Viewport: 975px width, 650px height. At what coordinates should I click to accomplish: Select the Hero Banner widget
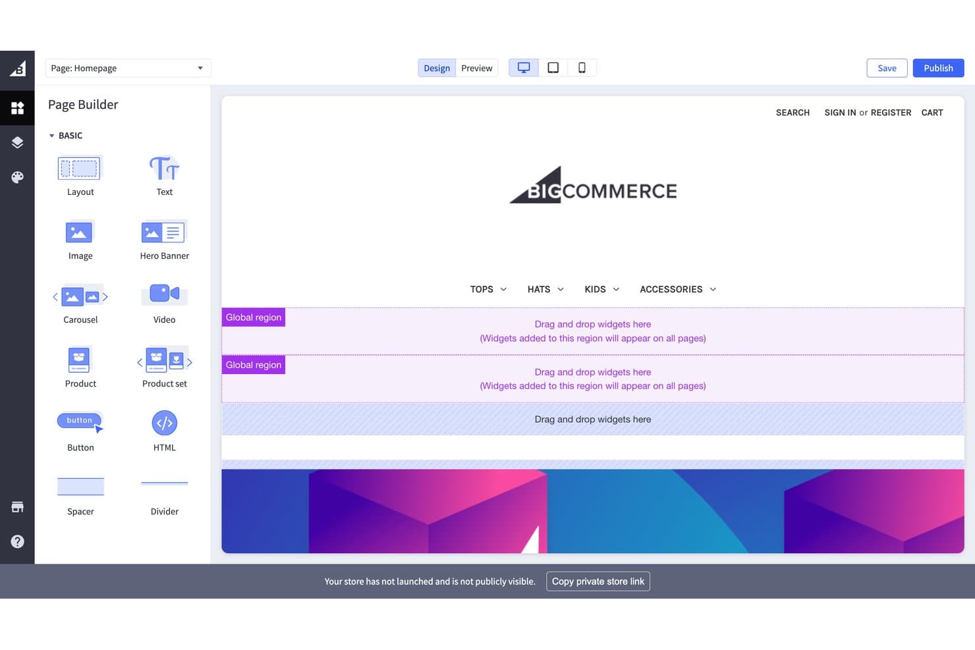165,240
